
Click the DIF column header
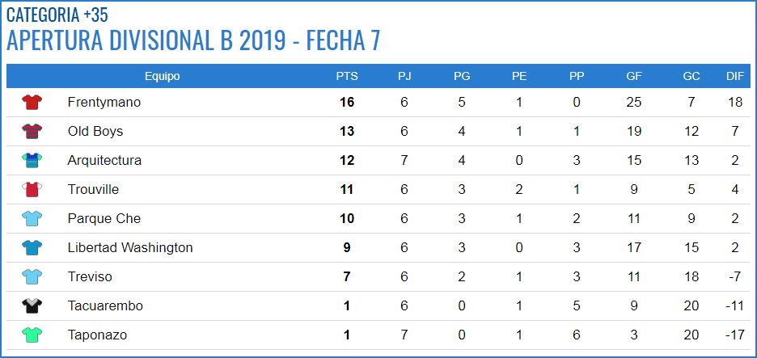pyautogui.click(x=734, y=77)
